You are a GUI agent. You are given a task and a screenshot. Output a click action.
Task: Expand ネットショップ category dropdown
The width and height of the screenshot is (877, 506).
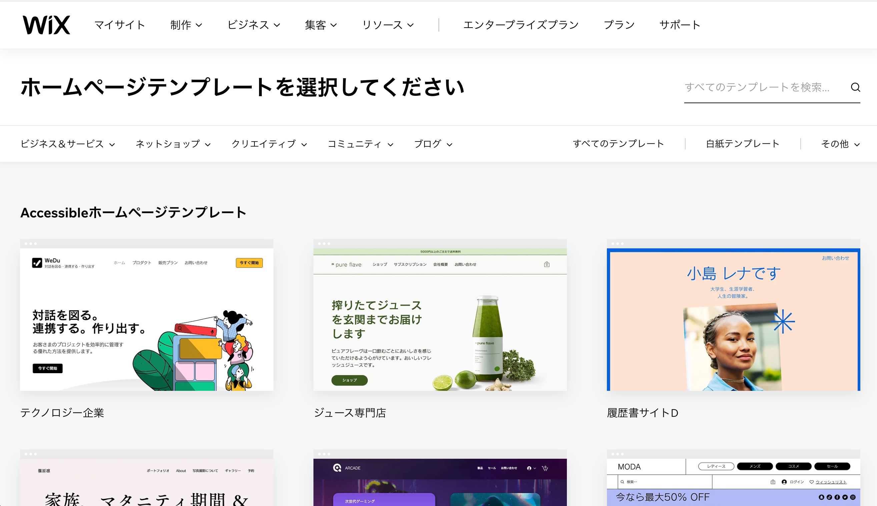point(173,144)
